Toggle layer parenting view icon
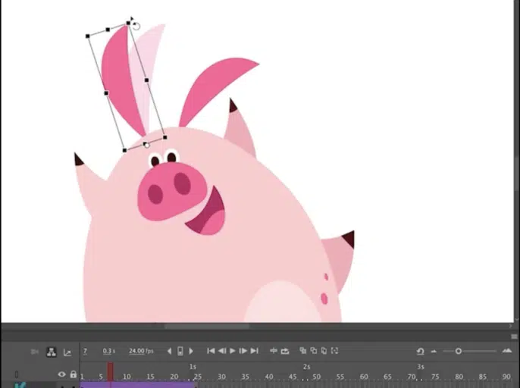 pos(51,352)
